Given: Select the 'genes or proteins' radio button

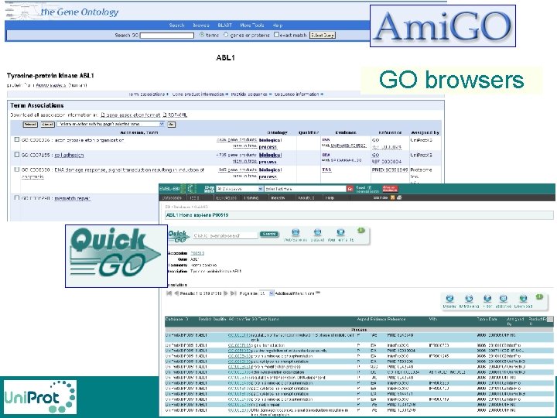Looking at the screenshot, I should pyautogui.click(x=226, y=35).
